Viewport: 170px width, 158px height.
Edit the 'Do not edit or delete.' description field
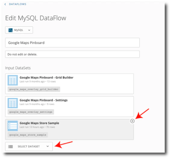(x=72, y=54)
